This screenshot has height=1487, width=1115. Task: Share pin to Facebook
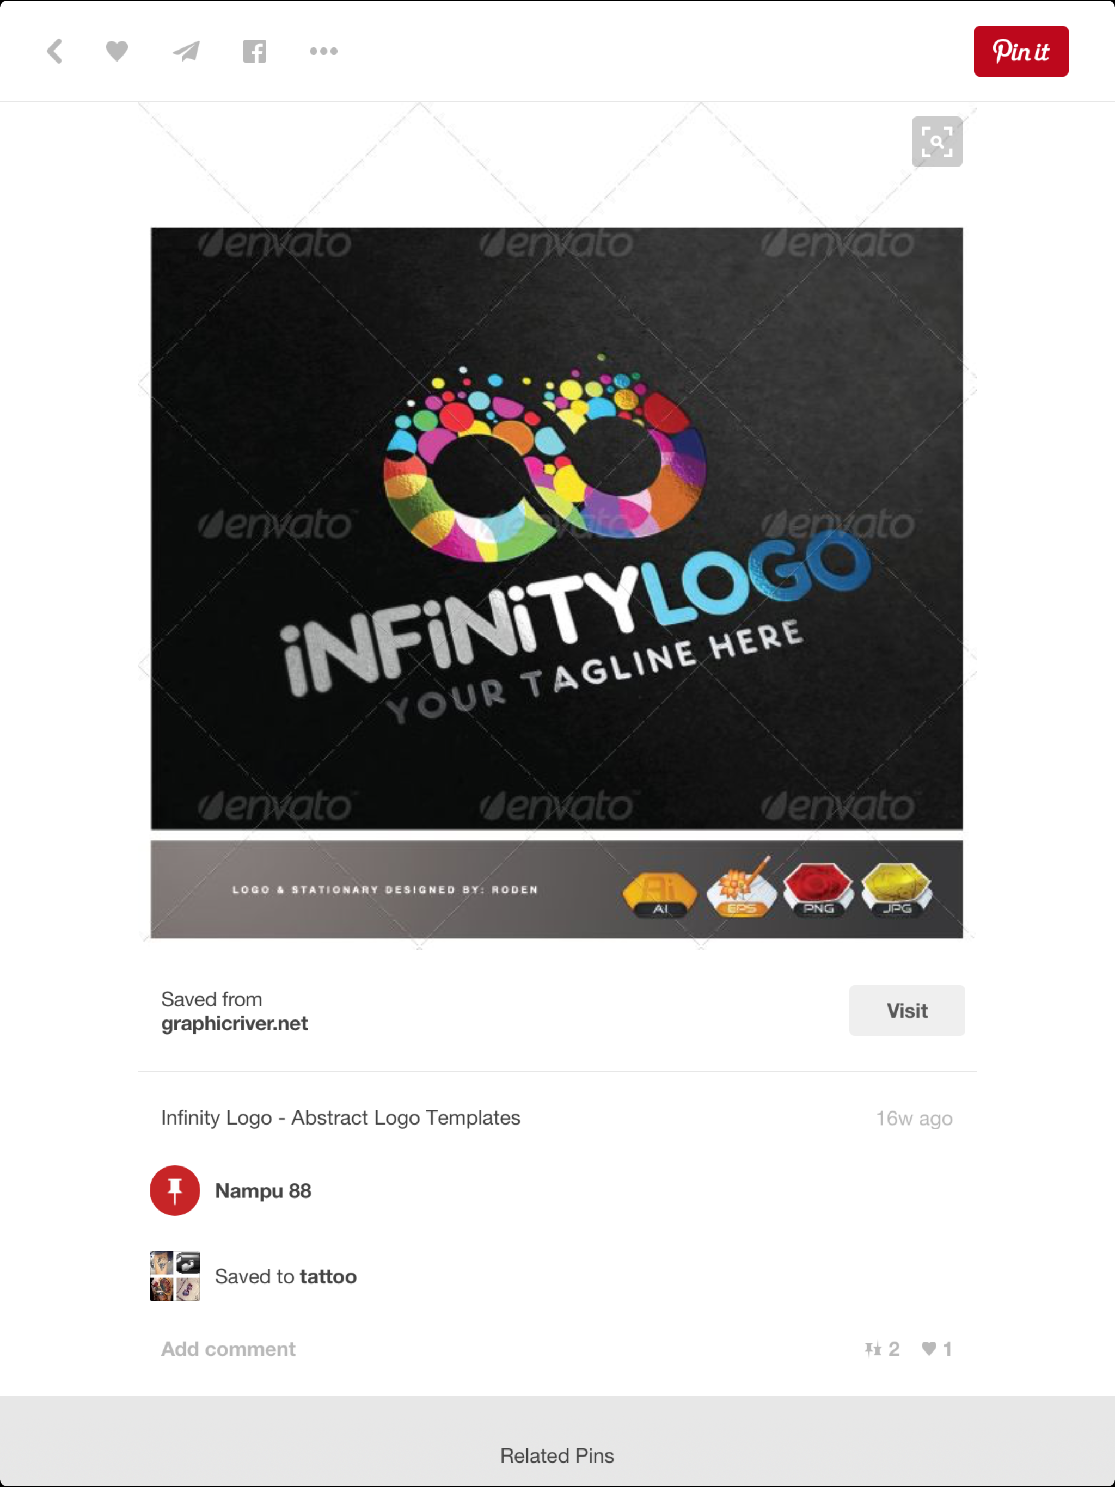255,51
